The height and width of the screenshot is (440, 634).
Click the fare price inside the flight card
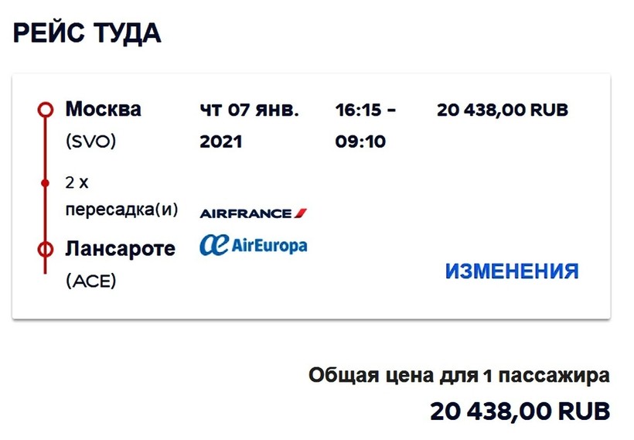click(x=502, y=110)
